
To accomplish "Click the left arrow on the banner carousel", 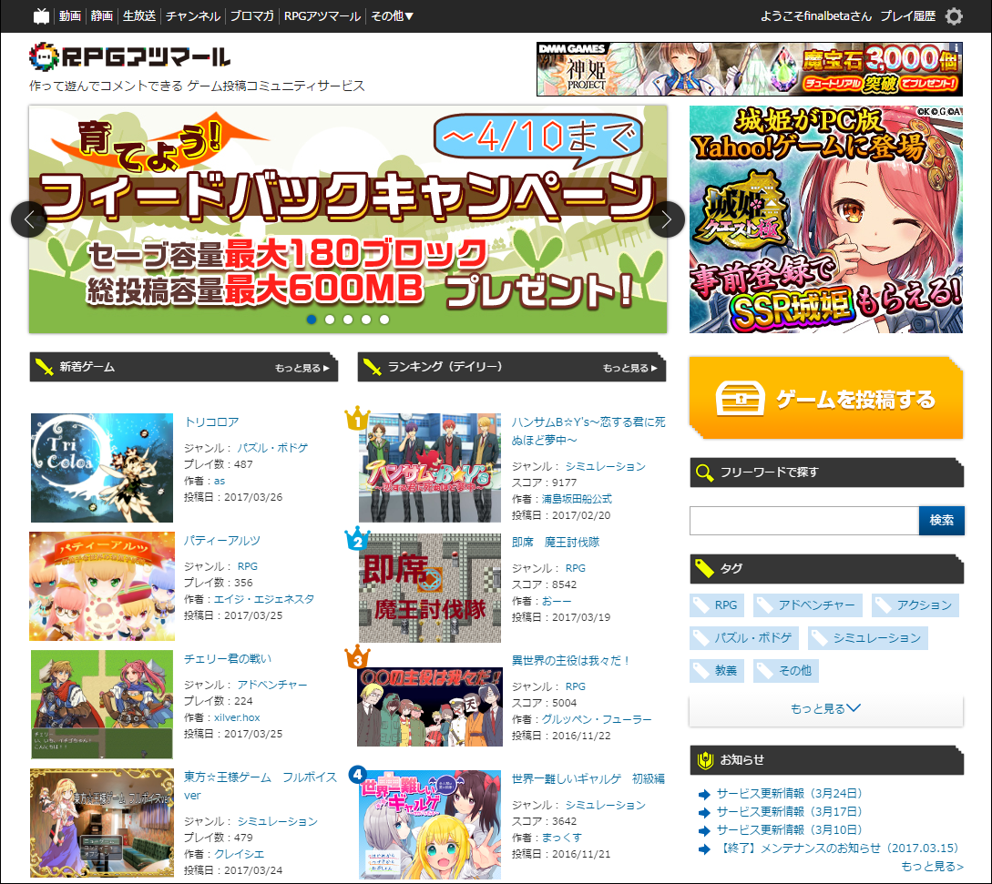I will 28,219.
